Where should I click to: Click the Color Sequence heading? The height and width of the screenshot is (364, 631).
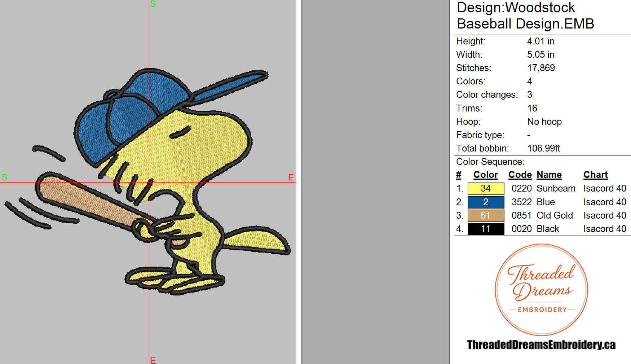[x=490, y=162]
